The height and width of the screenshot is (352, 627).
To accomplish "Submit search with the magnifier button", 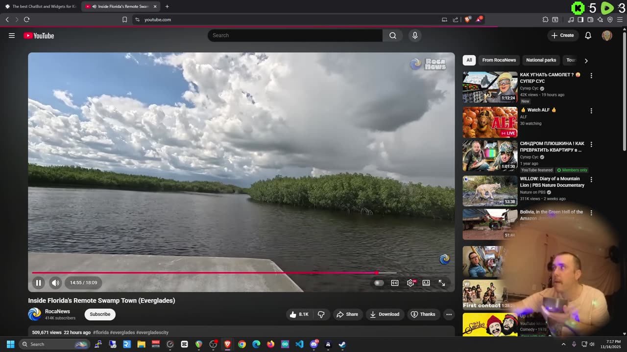I will [393, 35].
